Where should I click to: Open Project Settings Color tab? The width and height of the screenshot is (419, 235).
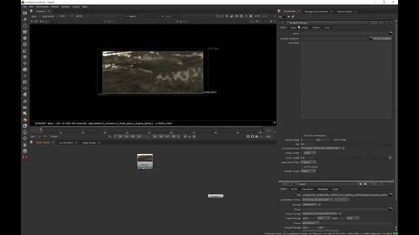click(x=293, y=27)
